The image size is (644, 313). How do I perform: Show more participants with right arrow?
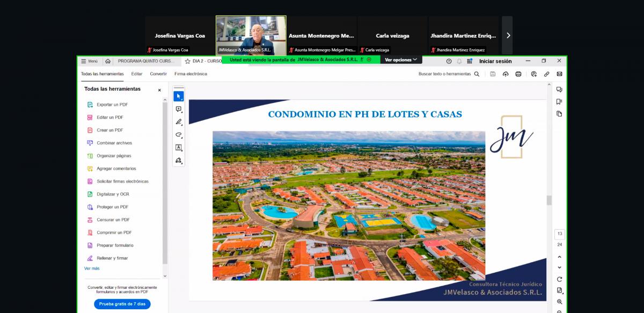(508, 35)
